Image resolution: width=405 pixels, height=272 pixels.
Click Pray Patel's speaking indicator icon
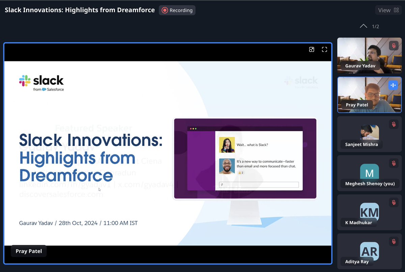393,85
